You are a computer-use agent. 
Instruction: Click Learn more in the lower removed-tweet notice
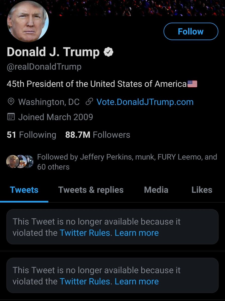[x=137, y=281]
